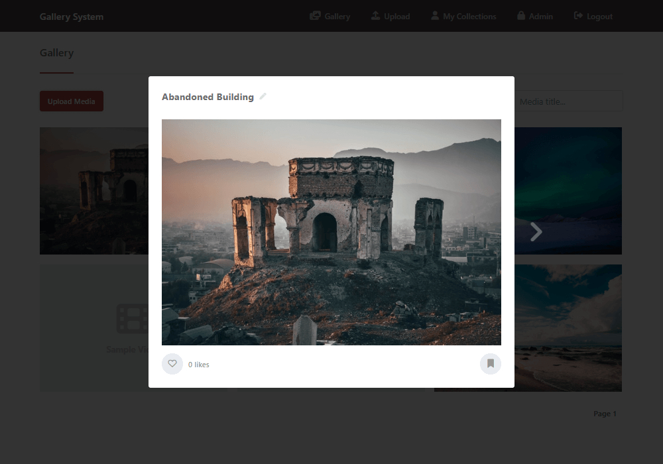Select the Logout text link

click(599, 17)
